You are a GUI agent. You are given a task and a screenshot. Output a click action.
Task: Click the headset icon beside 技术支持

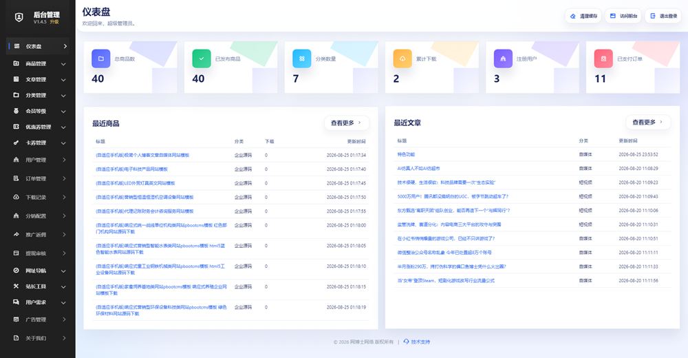pos(407,341)
